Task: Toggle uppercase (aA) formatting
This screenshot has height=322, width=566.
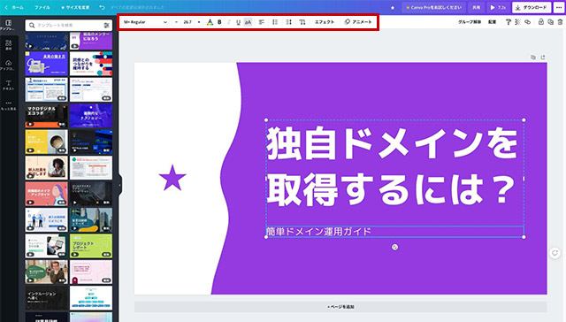Action: (248, 22)
